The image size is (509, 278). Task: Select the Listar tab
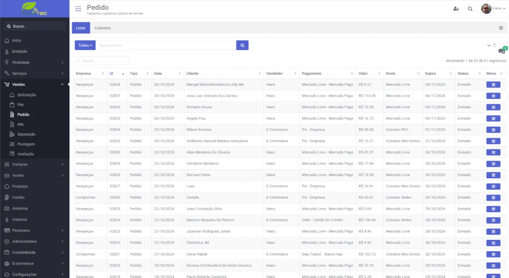81,28
